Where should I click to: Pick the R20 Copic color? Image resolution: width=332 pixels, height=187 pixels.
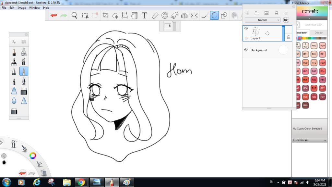322,45
